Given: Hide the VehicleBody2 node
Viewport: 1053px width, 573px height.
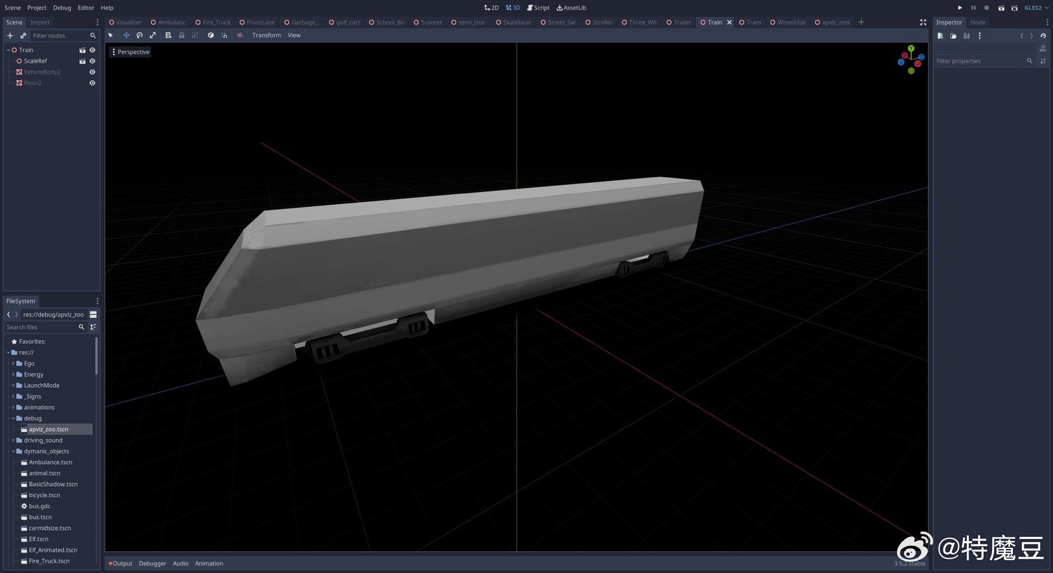Looking at the screenshot, I should coord(92,72).
